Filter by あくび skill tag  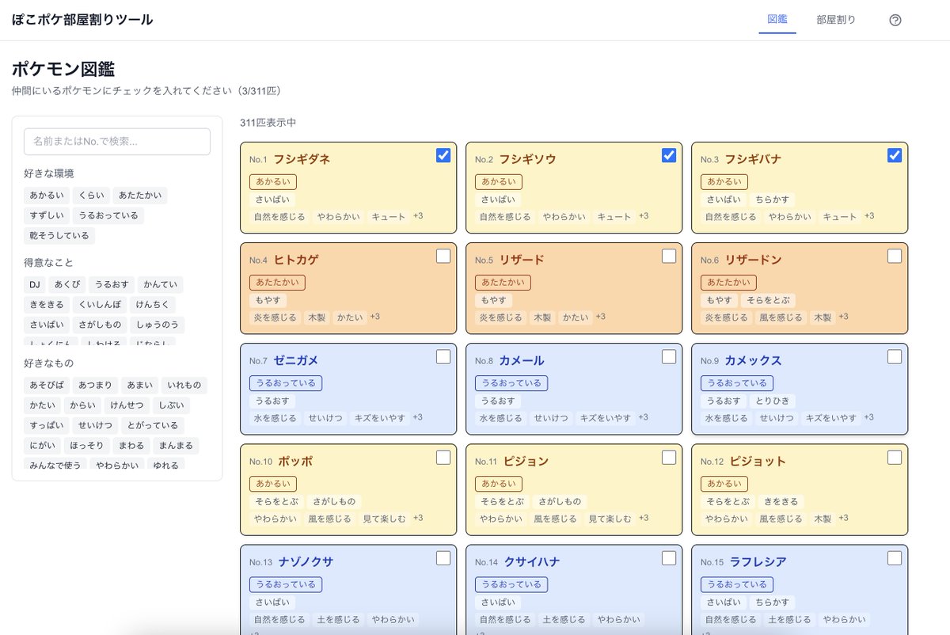coord(67,284)
